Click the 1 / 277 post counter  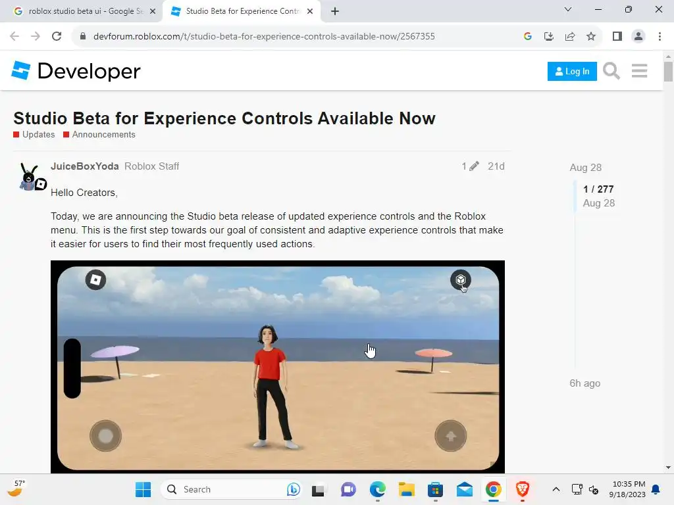(598, 189)
